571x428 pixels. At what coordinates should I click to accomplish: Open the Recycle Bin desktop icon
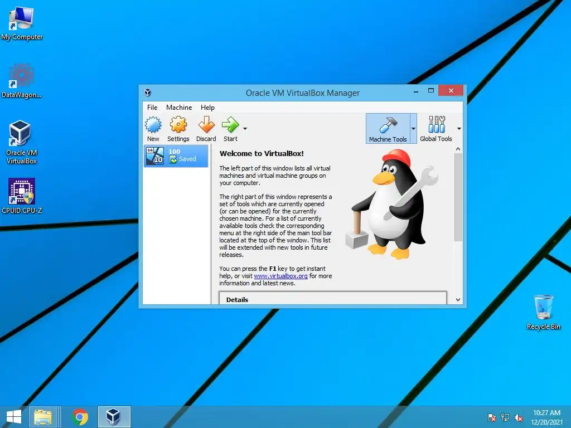click(543, 312)
